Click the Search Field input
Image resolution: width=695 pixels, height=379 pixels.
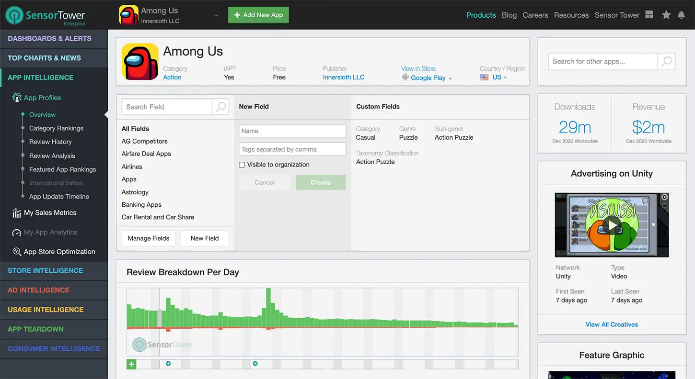point(167,107)
